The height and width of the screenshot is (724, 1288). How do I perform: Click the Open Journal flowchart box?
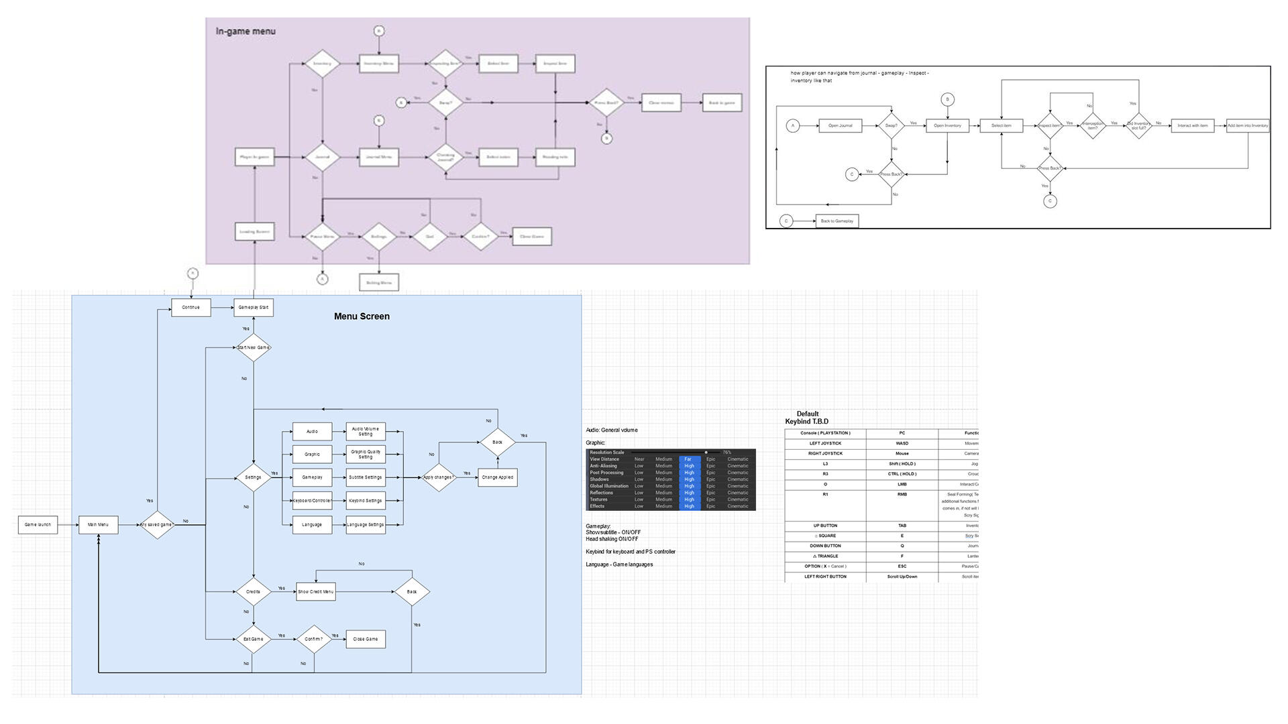click(840, 125)
